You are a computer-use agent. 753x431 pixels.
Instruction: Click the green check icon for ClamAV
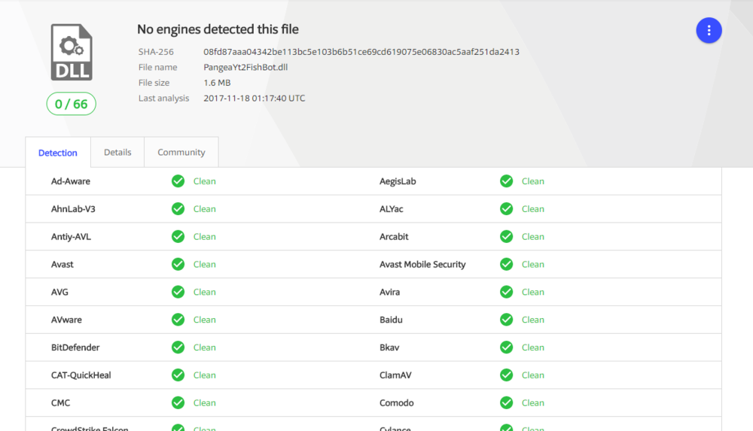point(506,375)
